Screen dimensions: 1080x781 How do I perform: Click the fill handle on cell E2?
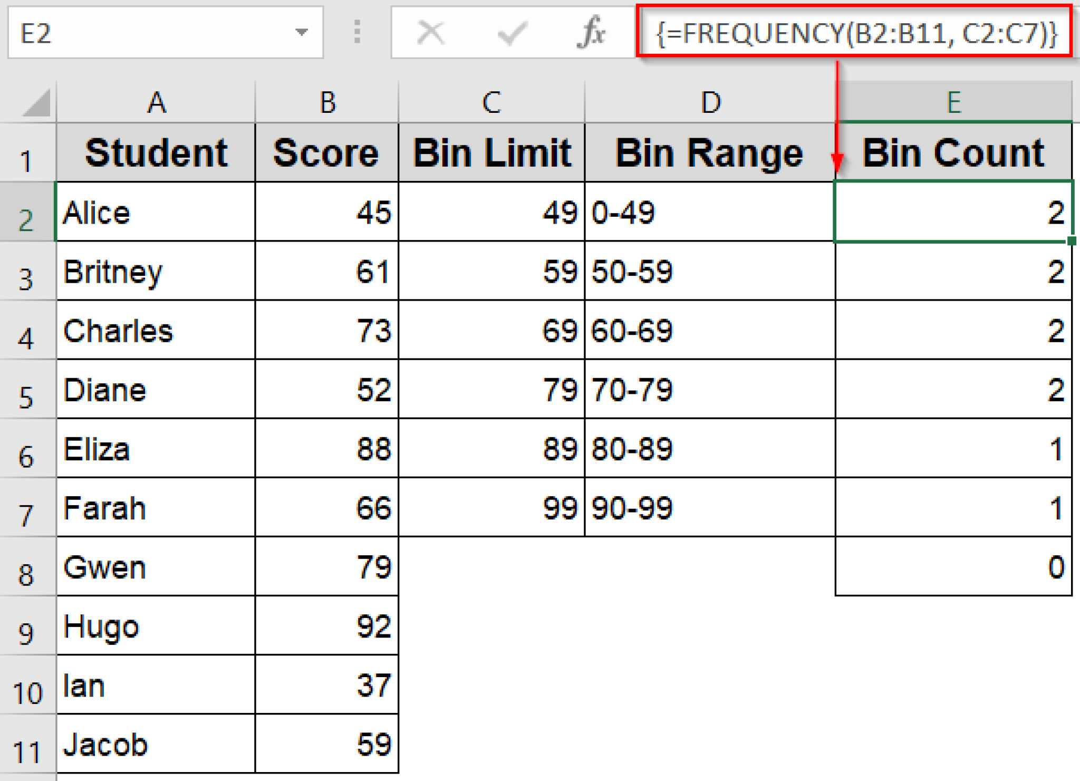(1072, 240)
